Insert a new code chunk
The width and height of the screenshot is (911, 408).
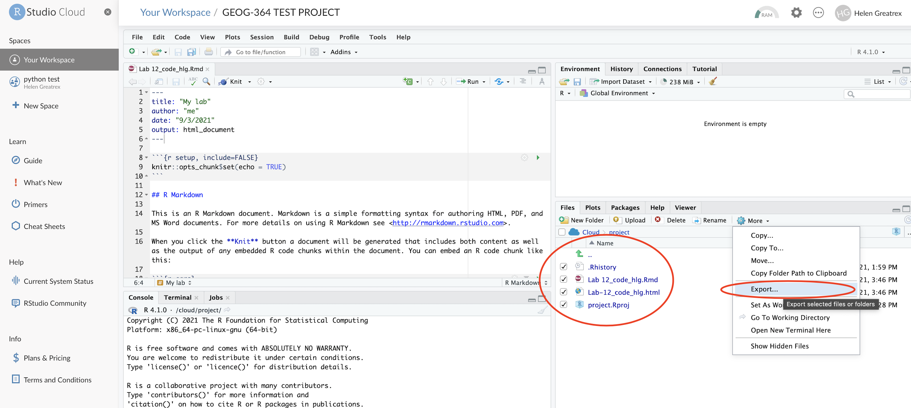pos(409,81)
